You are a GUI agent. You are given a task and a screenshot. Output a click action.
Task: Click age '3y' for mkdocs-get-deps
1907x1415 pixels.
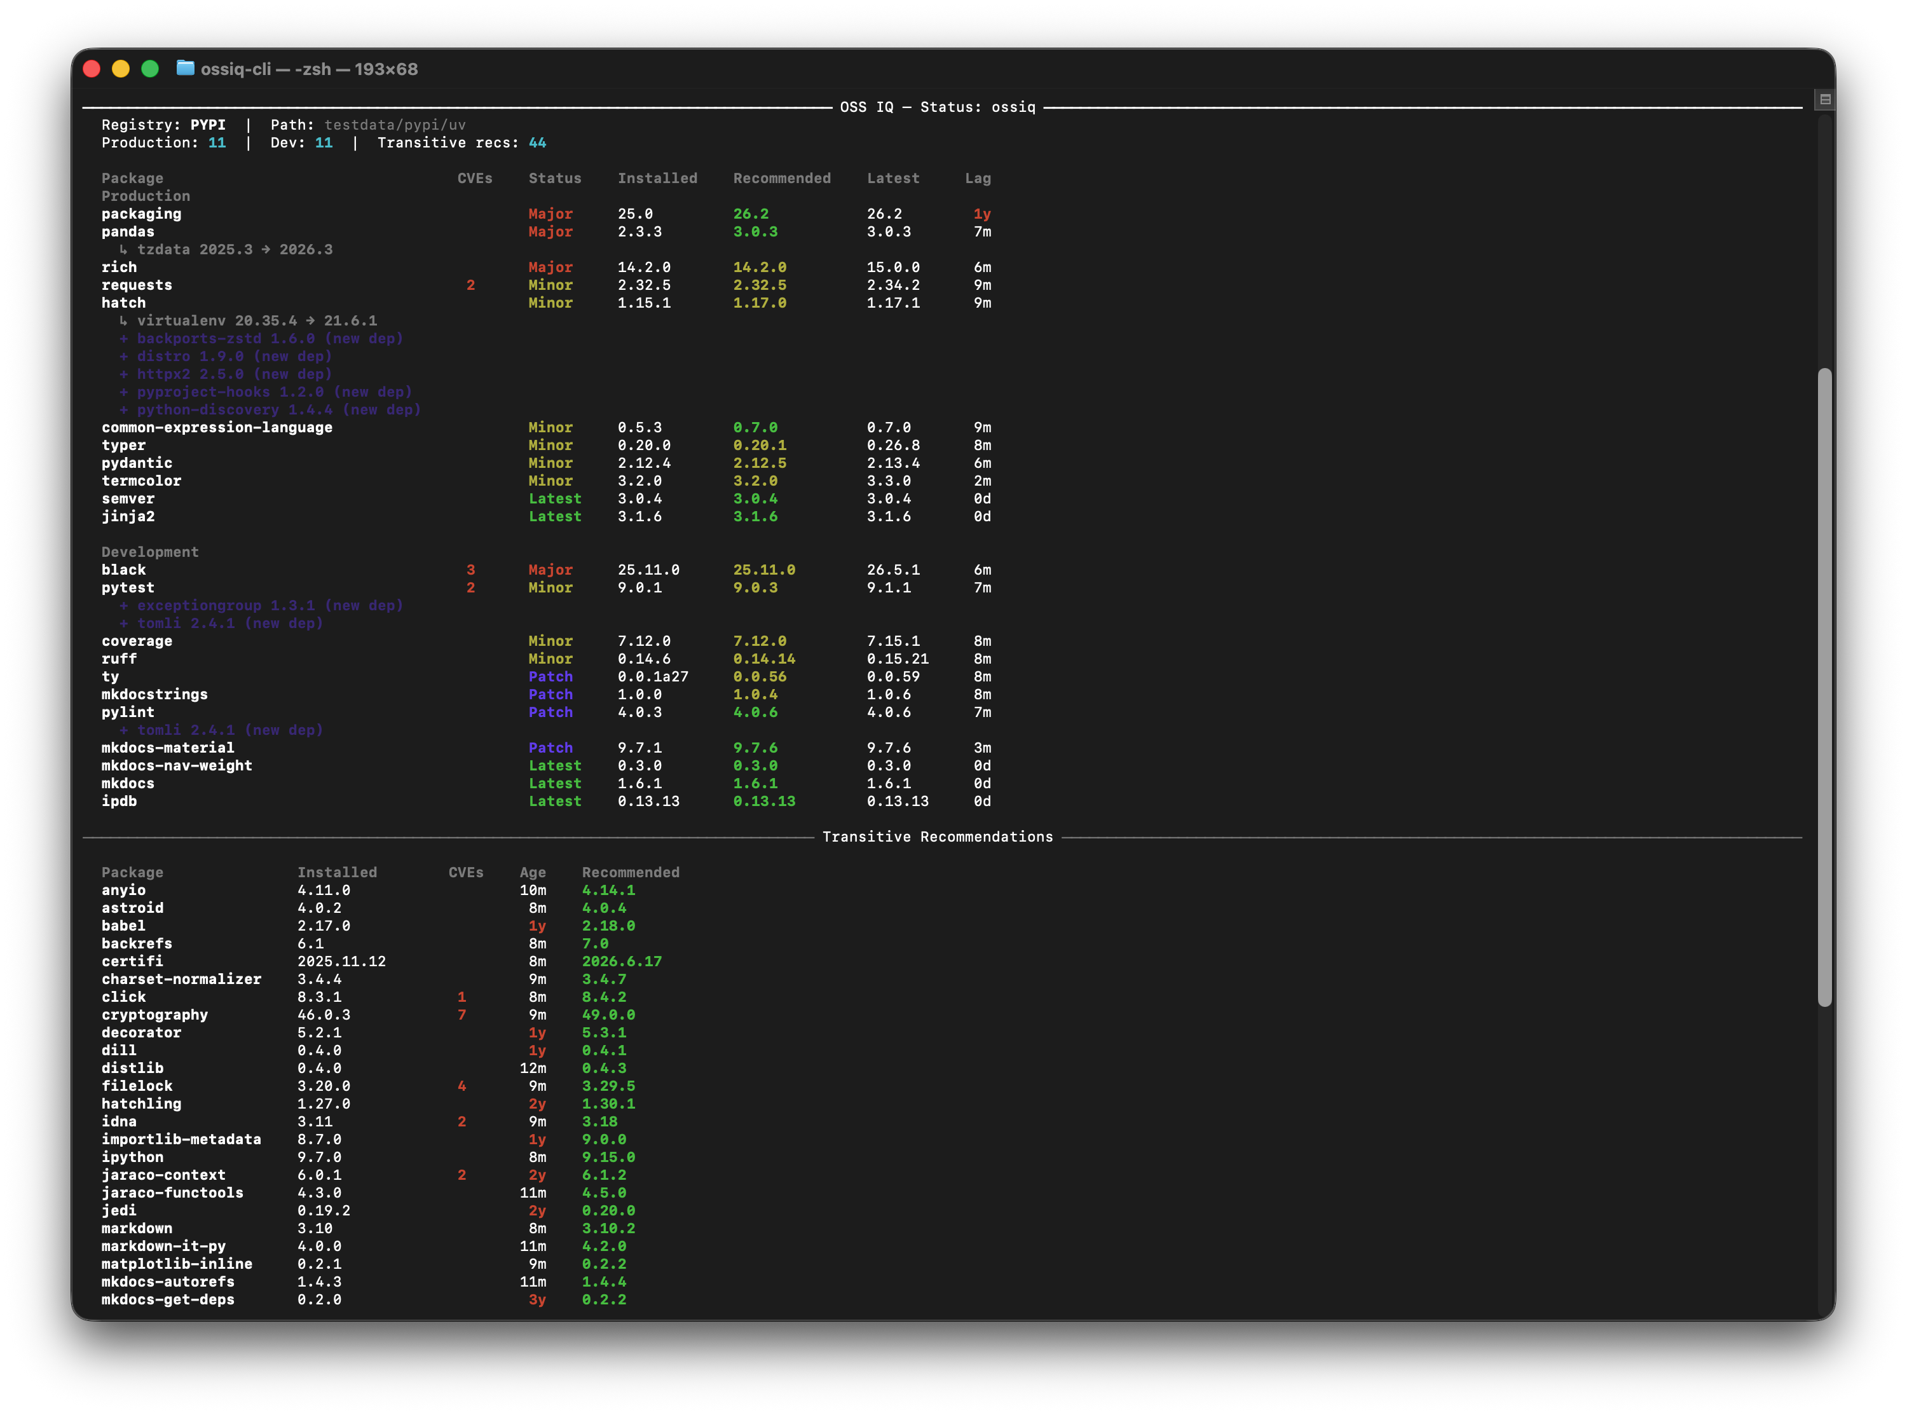point(537,1300)
